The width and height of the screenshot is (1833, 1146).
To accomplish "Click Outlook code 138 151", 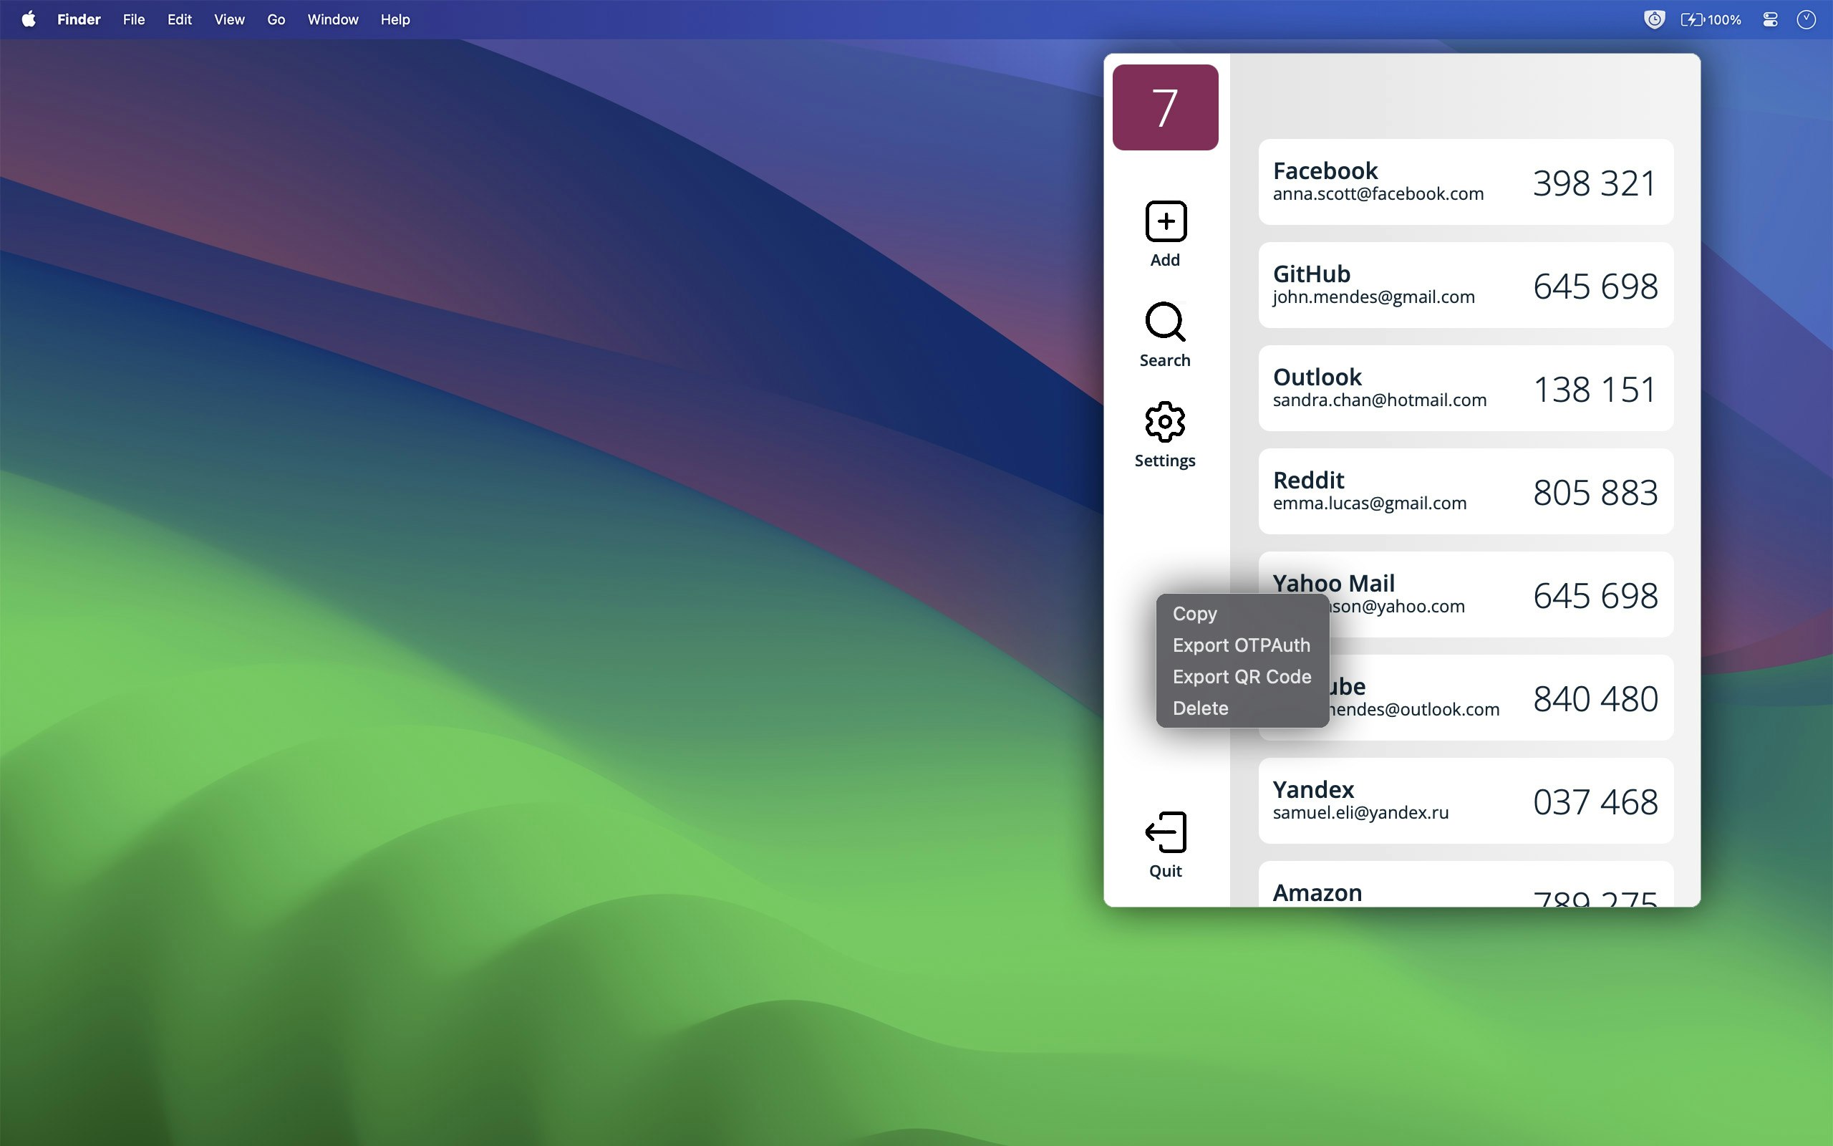I will 1595,389.
